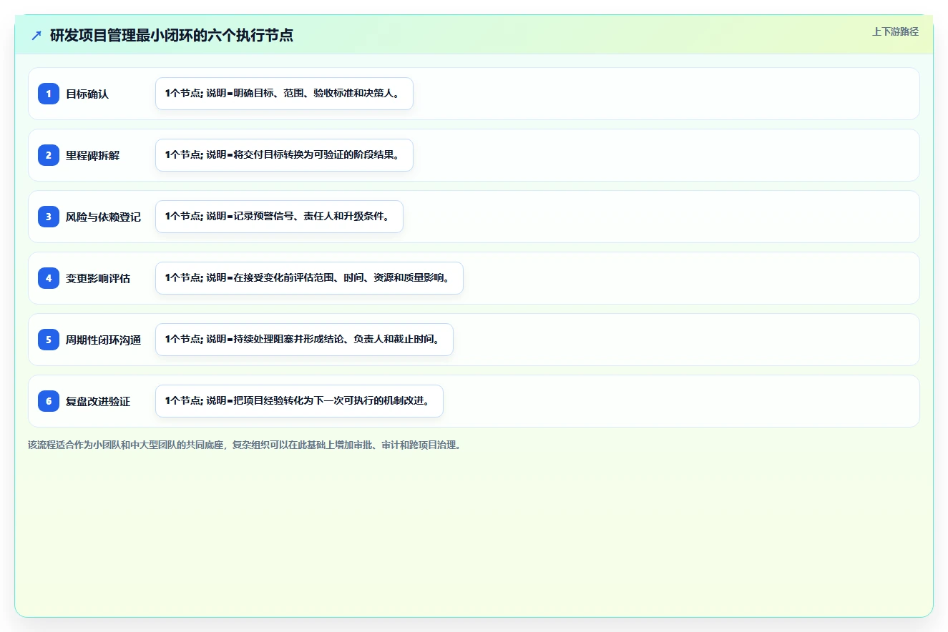Select the number 6 step badge
The width and height of the screenshot is (948, 632).
(x=49, y=401)
